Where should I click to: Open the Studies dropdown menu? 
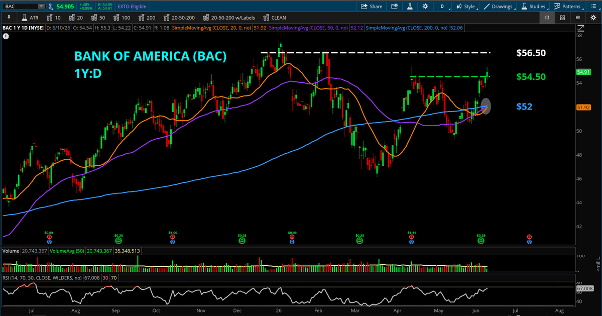click(534, 7)
